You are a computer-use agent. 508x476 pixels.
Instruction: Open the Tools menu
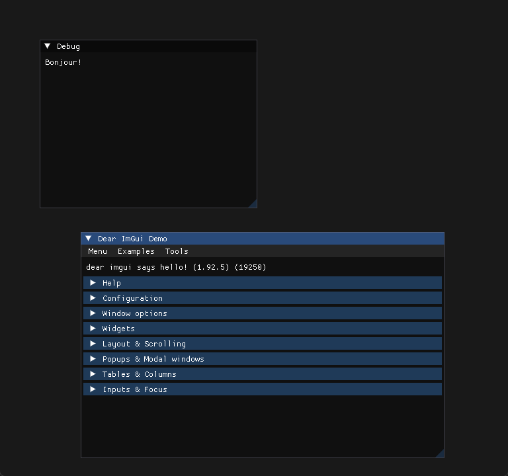(x=177, y=251)
